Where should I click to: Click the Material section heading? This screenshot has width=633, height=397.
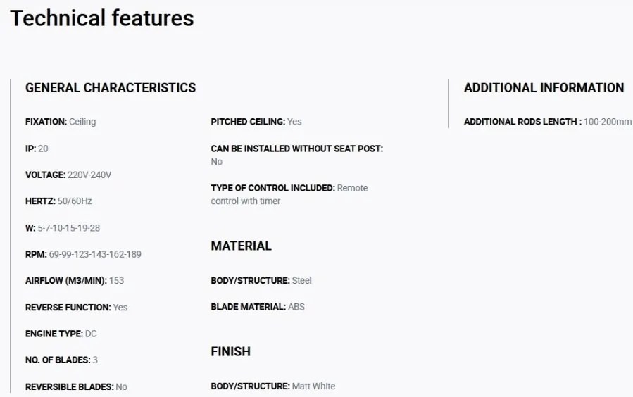[x=241, y=246]
